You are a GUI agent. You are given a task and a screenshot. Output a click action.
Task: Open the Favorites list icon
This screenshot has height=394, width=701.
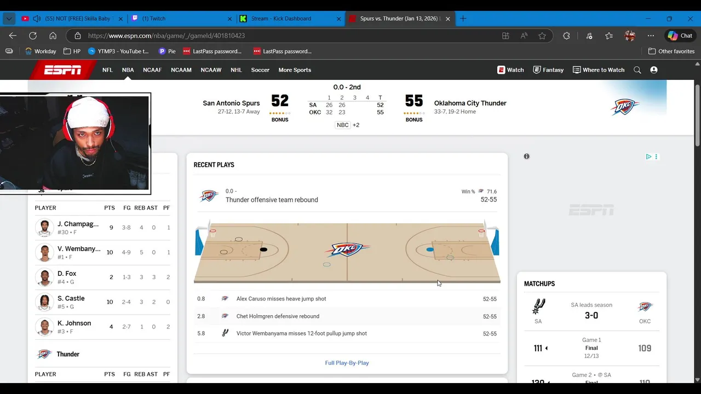609,36
